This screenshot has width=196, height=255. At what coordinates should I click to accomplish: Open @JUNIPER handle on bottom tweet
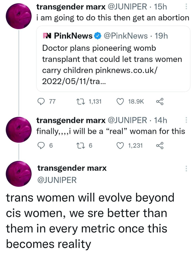57,180
